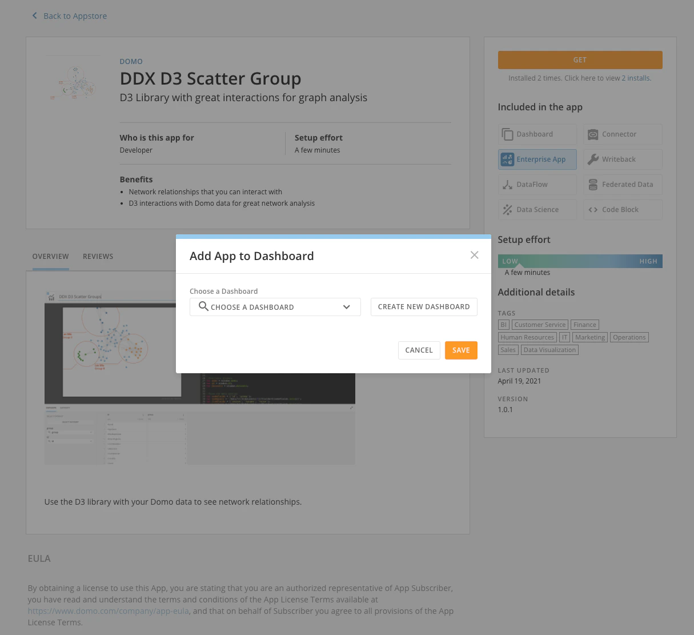Click the Human Resources tag
This screenshot has height=635, width=694.
[527, 337]
